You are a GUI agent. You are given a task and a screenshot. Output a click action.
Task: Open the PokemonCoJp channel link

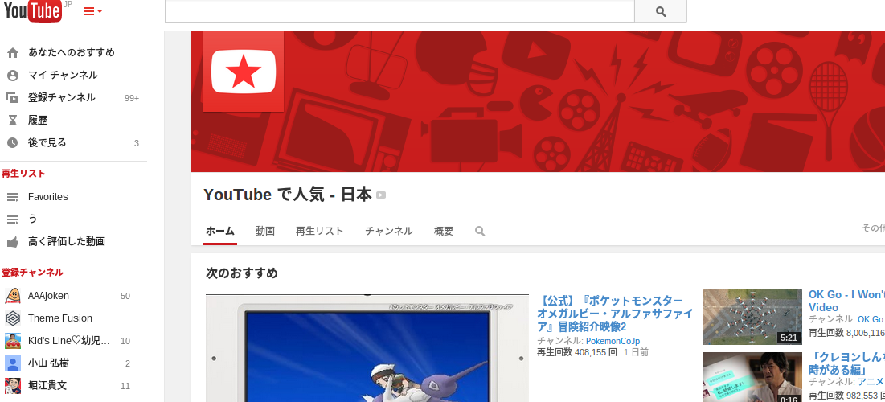tap(613, 341)
